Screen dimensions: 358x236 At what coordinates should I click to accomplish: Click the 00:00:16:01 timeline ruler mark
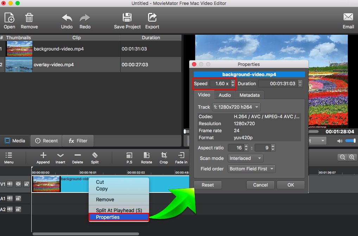coord(88,173)
